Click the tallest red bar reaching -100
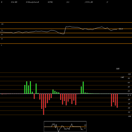This screenshot has height=132, width=132. pos(44,104)
